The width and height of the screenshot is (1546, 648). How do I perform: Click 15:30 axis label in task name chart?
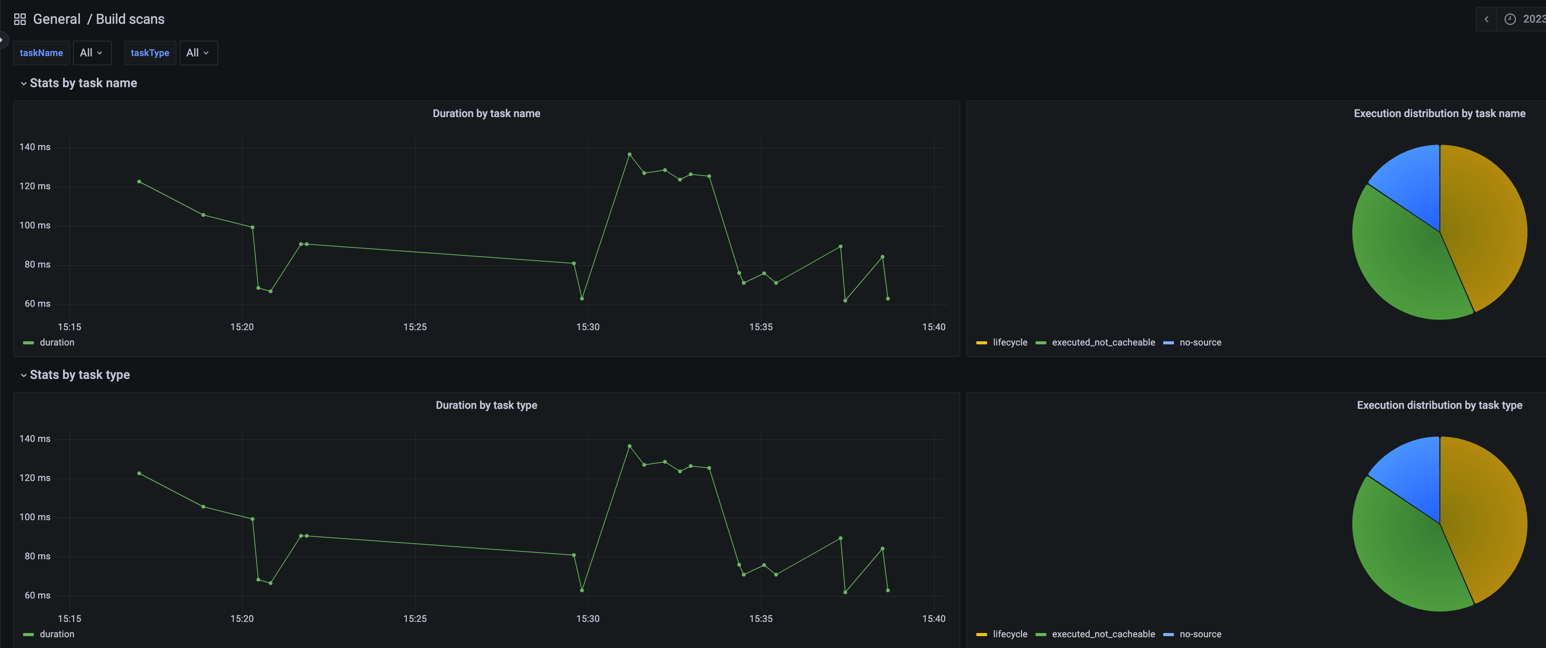588,327
